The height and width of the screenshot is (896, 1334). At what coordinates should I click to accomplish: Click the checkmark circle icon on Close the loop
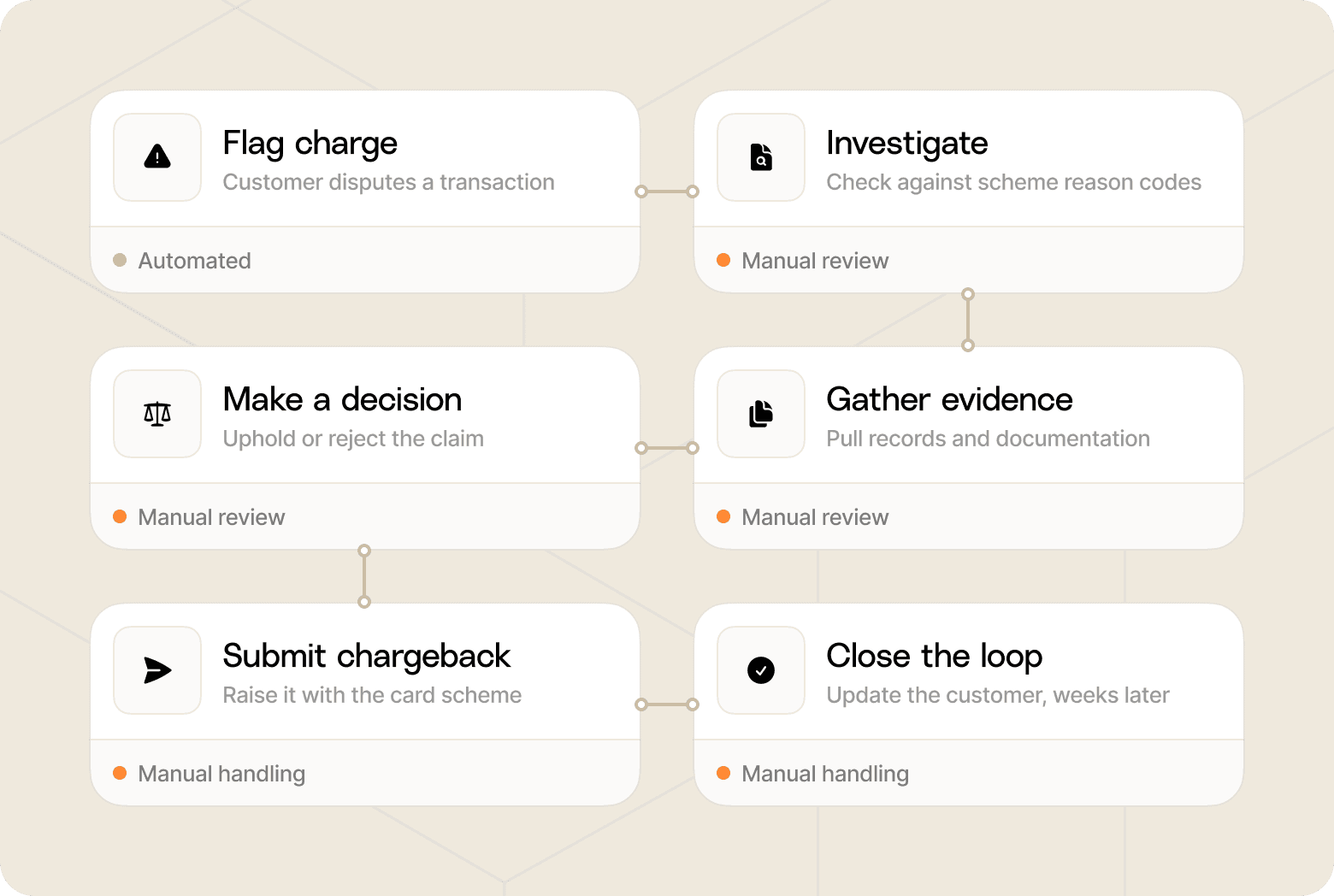click(x=761, y=670)
